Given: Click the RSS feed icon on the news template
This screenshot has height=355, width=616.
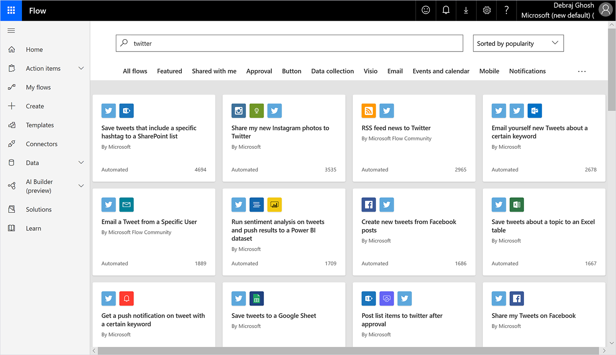Looking at the screenshot, I should [368, 111].
